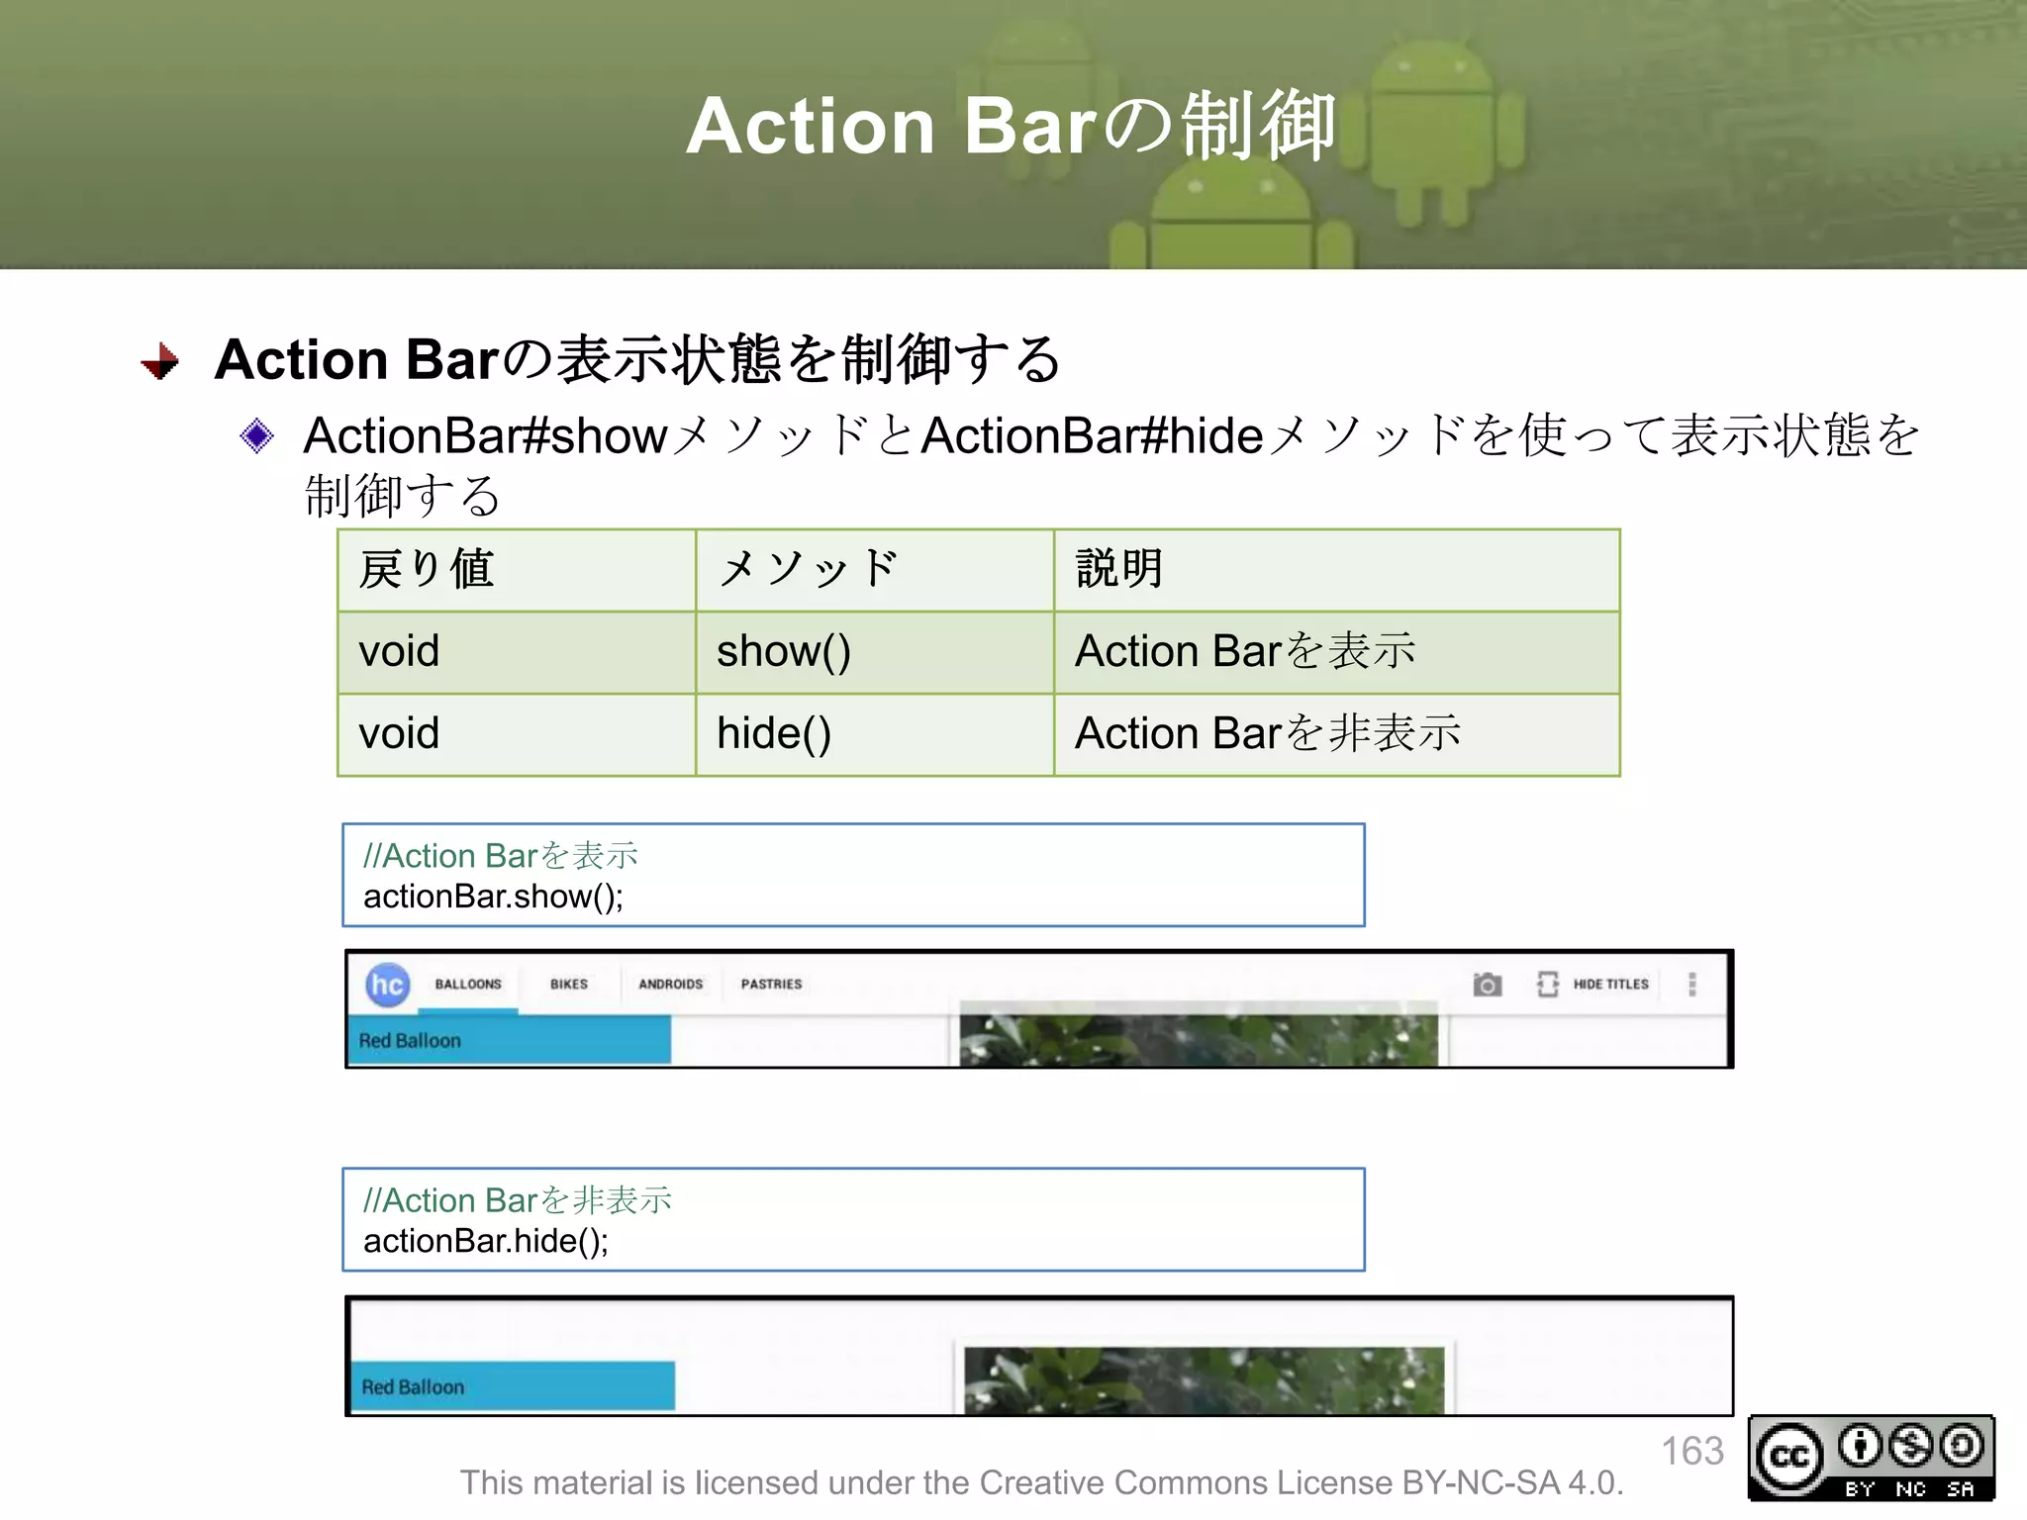
Task: Click the icon beside HIDE TITLES
Action: click(x=1547, y=985)
